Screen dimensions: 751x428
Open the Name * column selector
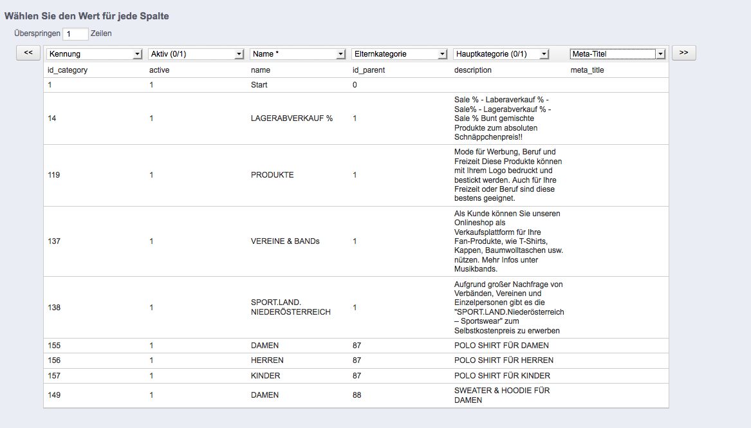pos(298,54)
